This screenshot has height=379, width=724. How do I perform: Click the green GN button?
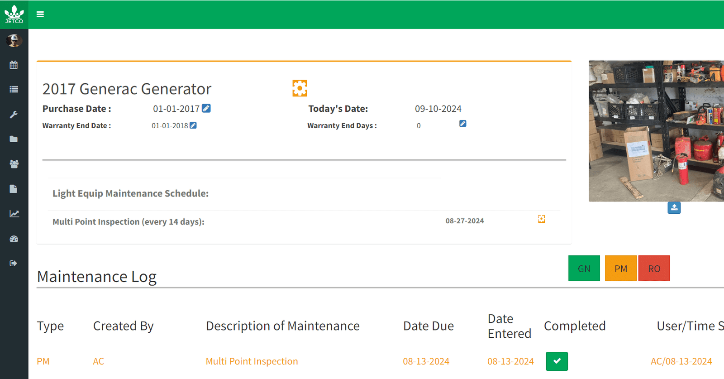click(x=584, y=269)
